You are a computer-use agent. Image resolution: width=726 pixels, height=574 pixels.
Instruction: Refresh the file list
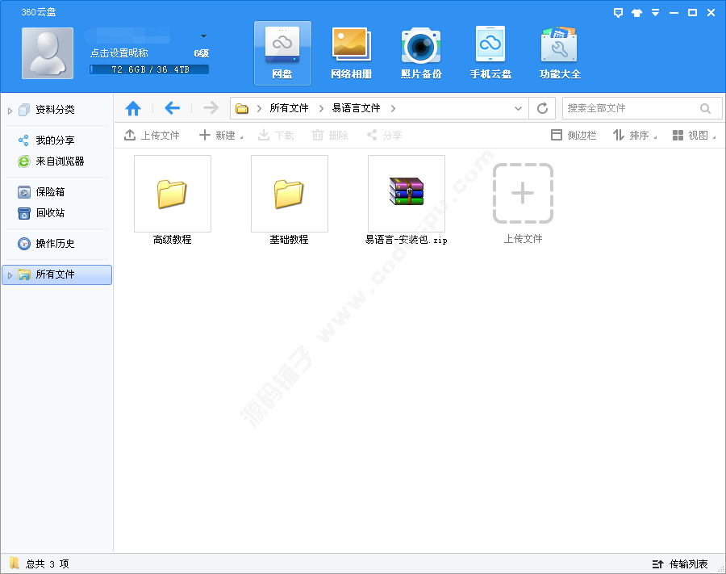[x=542, y=108]
